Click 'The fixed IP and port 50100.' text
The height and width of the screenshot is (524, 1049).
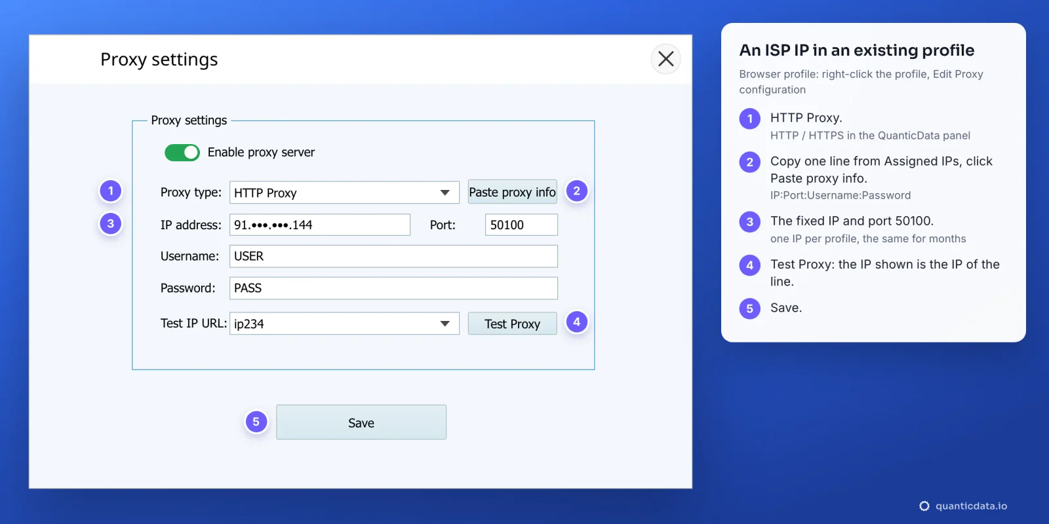click(x=852, y=221)
